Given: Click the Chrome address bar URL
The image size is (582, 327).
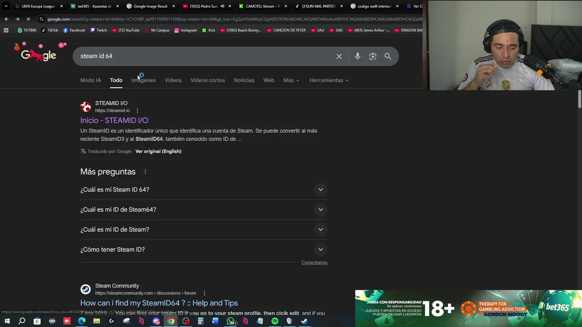Looking at the screenshot, I should pos(234,19).
